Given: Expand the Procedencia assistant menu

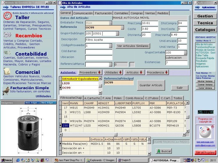Looking at the screenshot, I should pos(157,72).
